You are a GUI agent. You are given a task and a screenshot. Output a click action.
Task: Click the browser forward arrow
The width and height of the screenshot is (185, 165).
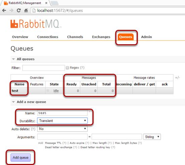(x=11, y=10)
